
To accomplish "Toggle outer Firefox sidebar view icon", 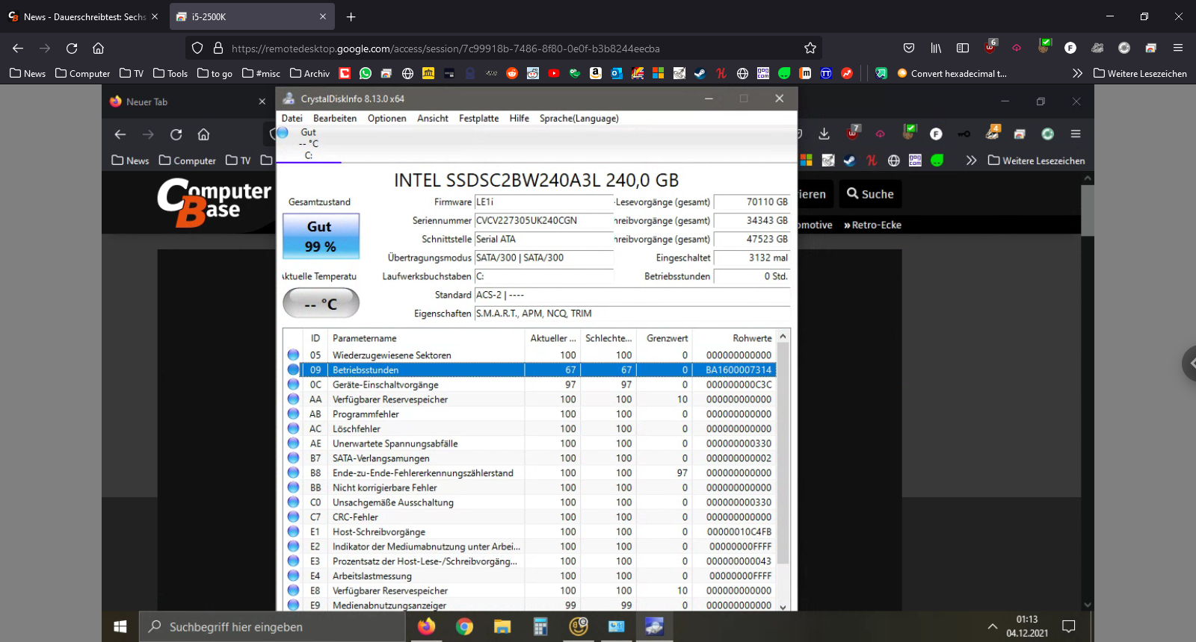I will click(x=963, y=48).
